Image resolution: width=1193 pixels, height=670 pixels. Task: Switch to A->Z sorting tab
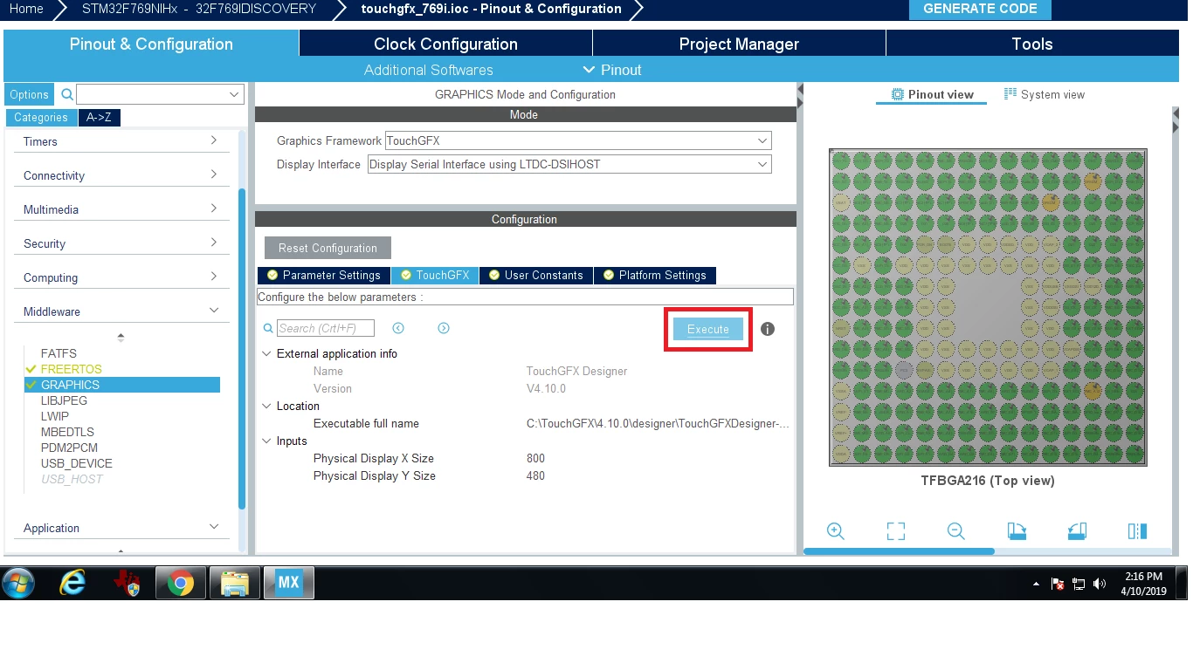pyautogui.click(x=99, y=117)
